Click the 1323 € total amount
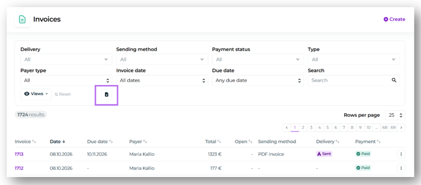421x185 pixels. [x=215, y=154]
